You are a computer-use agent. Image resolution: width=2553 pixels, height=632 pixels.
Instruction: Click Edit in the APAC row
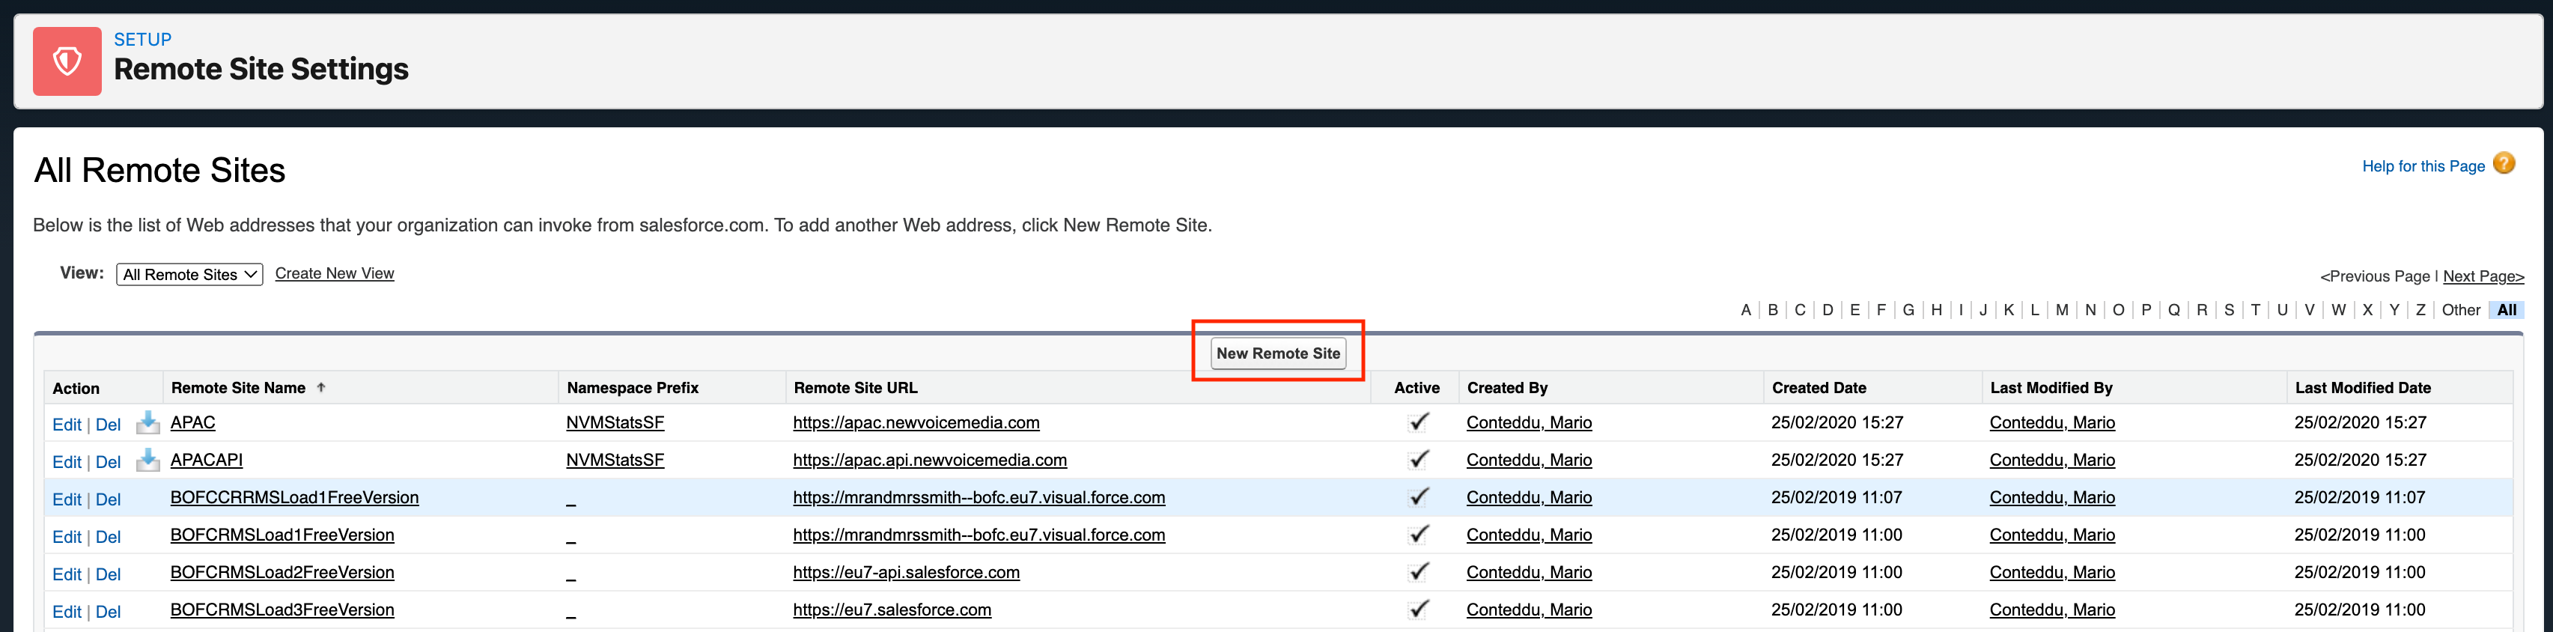(67, 425)
